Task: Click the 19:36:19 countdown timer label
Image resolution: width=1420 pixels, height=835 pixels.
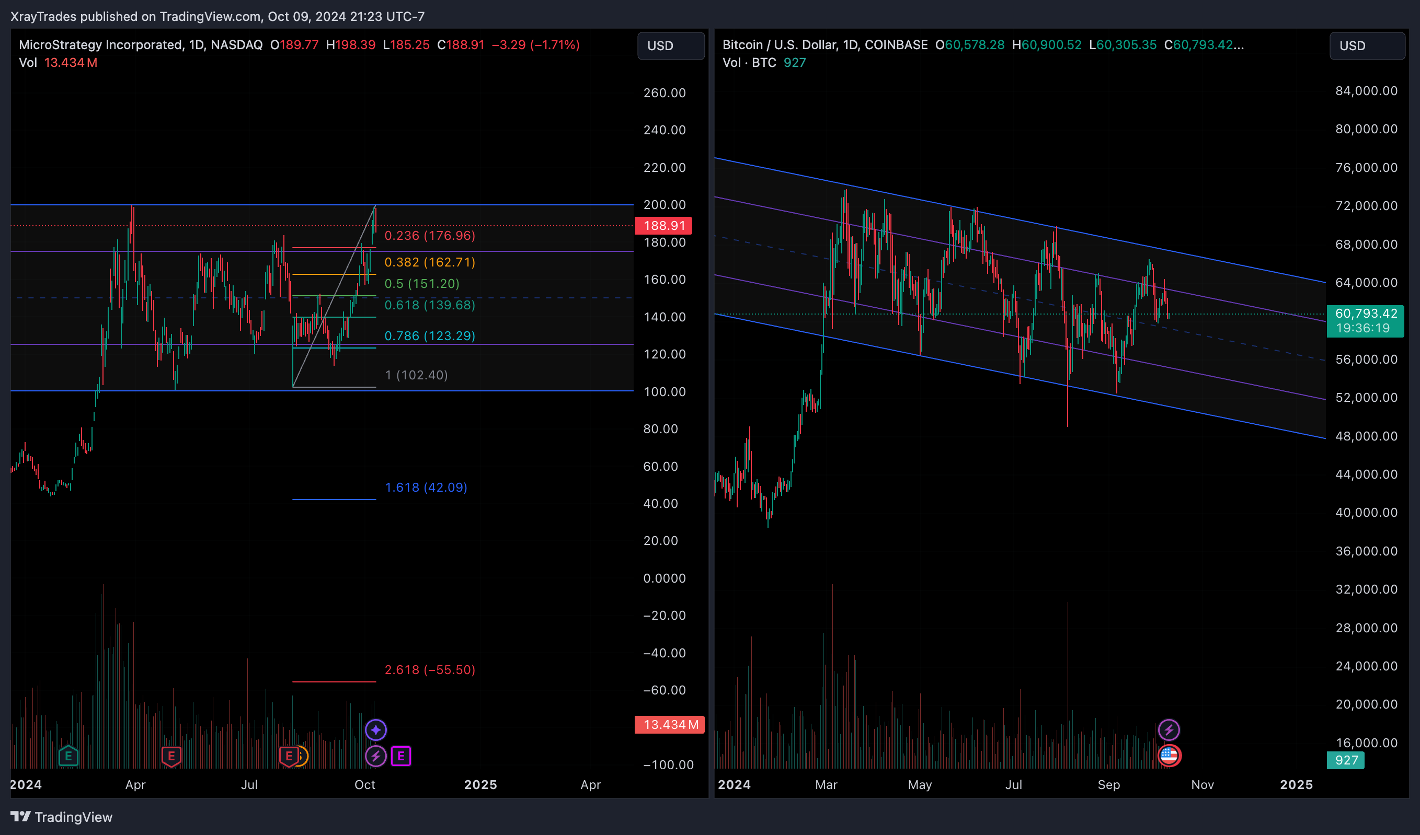Action: pos(1362,328)
